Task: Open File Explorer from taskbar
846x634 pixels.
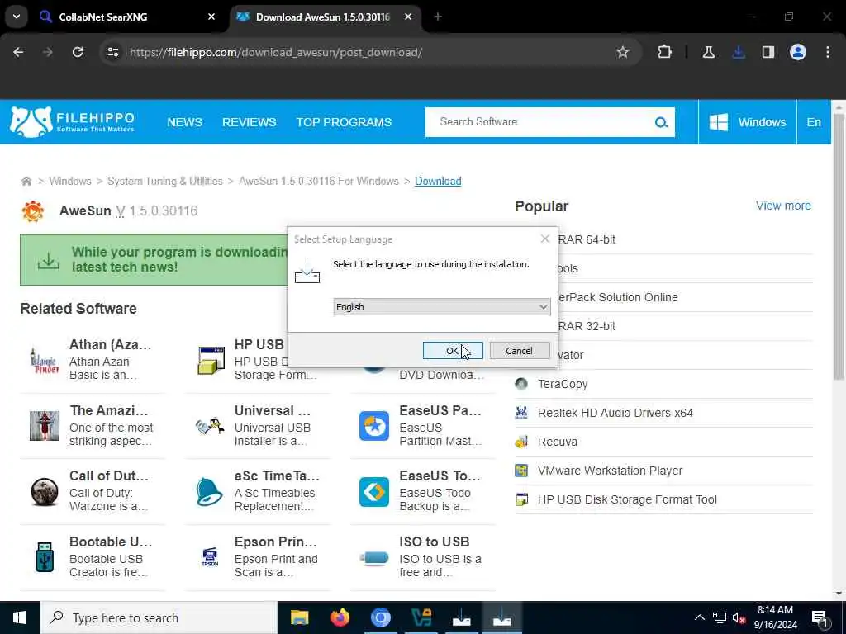Action: 299,617
